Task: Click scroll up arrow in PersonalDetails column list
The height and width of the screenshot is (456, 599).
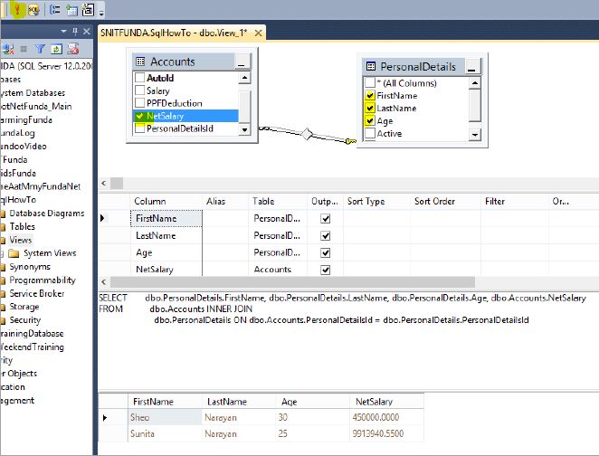Action: pyautogui.click(x=475, y=83)
